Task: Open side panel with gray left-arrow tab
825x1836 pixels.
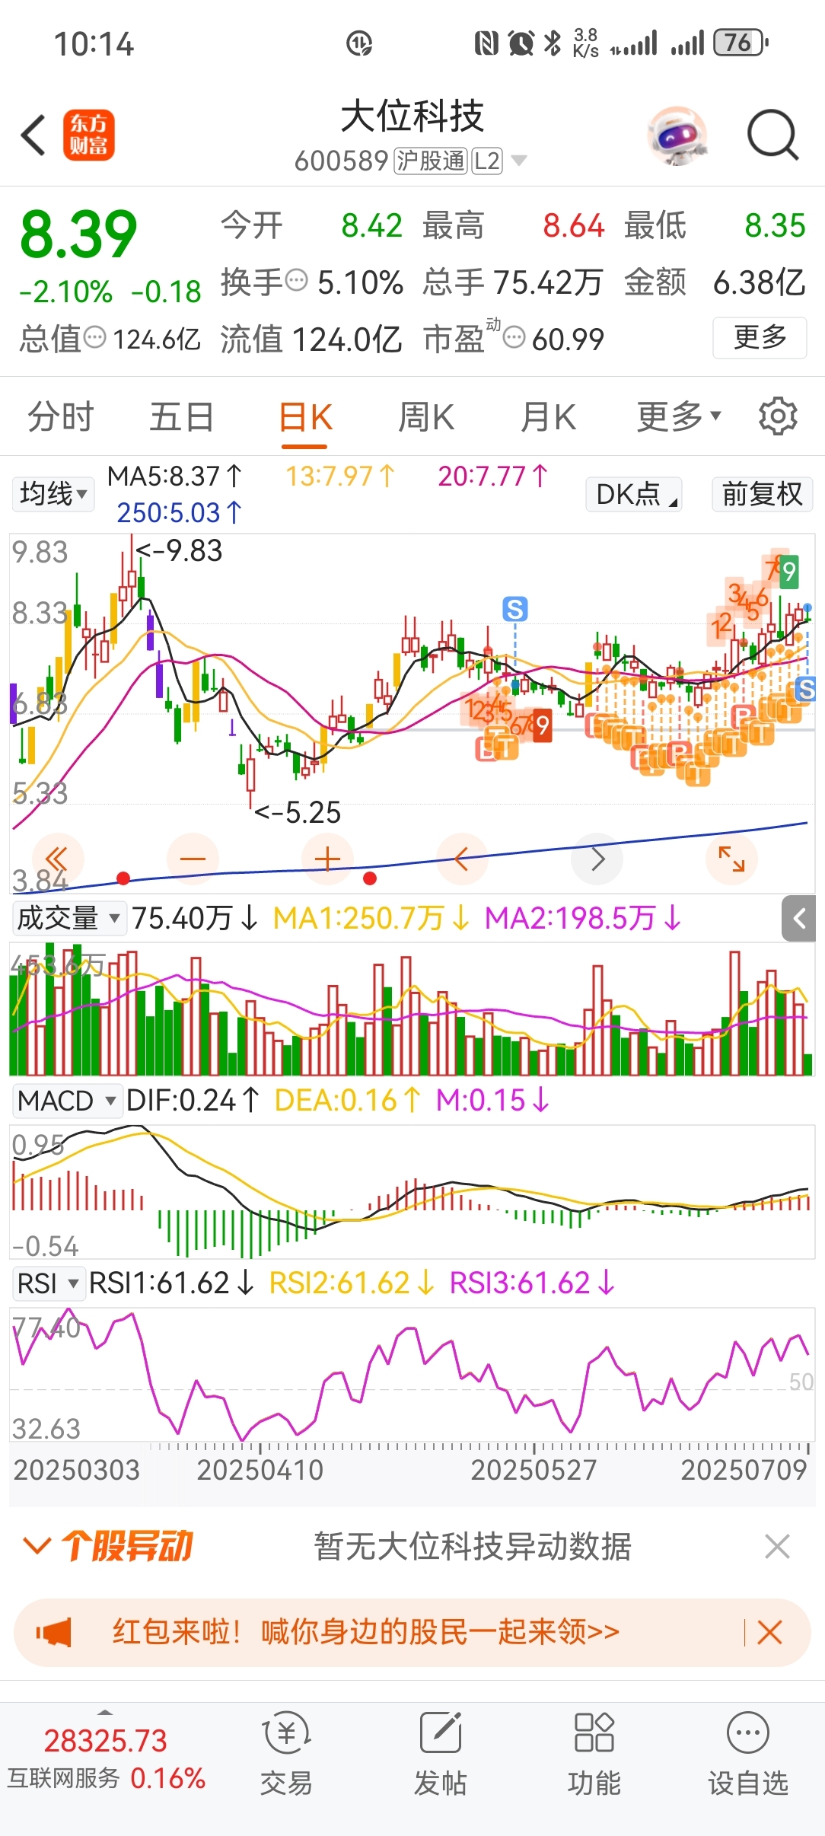Action: pos(799,919)
